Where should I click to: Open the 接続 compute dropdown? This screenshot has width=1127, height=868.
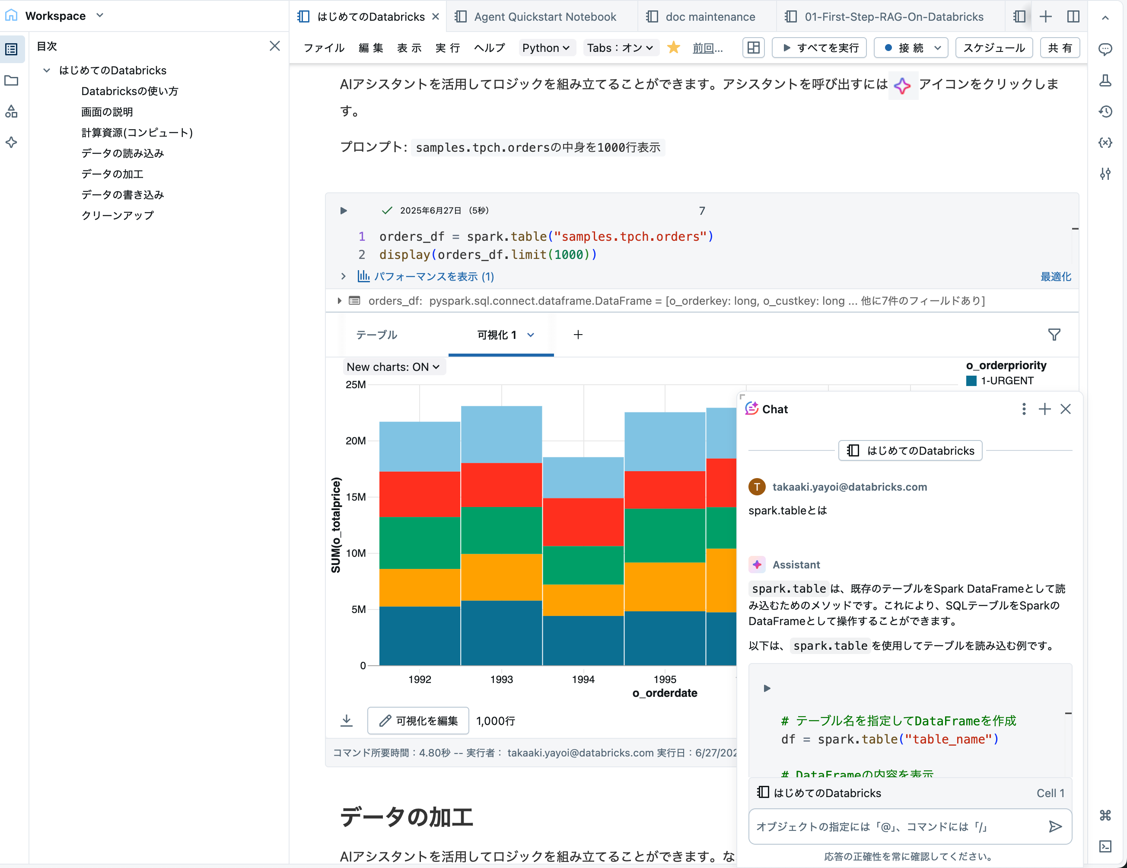coord(911,48)
